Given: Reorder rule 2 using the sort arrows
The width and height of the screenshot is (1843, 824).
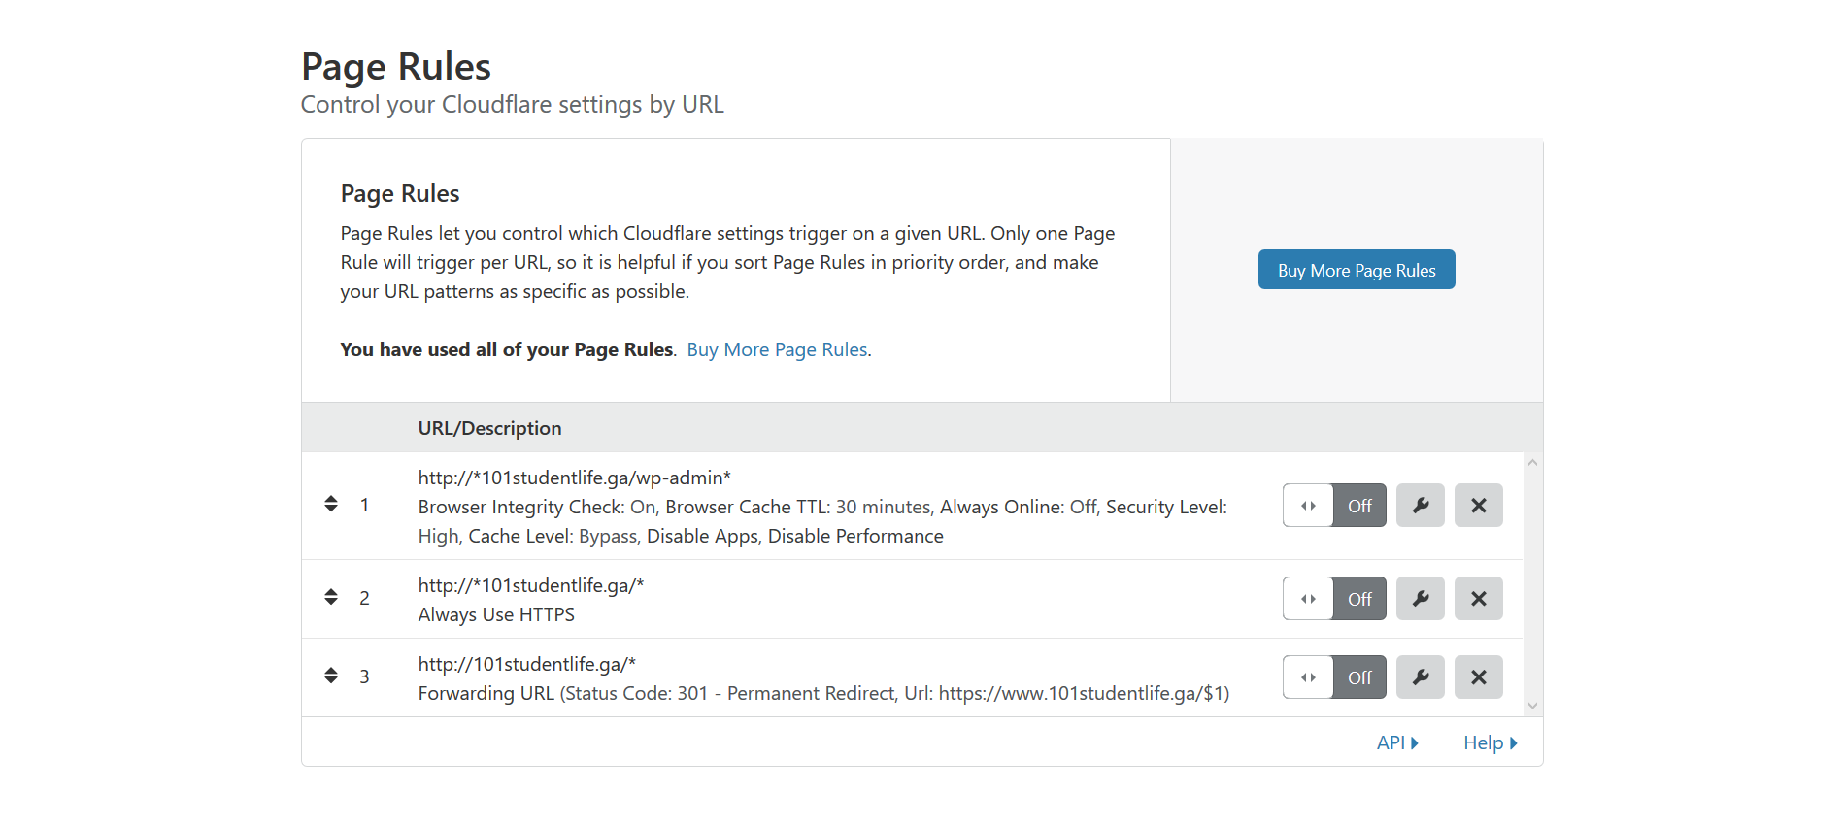Looking at the screenshot, I should (x=331, y=597).
